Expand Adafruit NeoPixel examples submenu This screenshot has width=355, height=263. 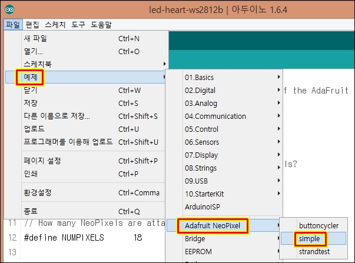click(224, 225)
